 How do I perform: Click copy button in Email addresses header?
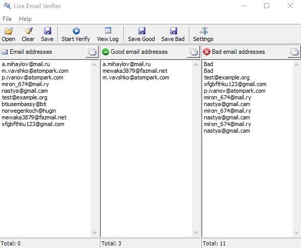click(x=92, y=52)
